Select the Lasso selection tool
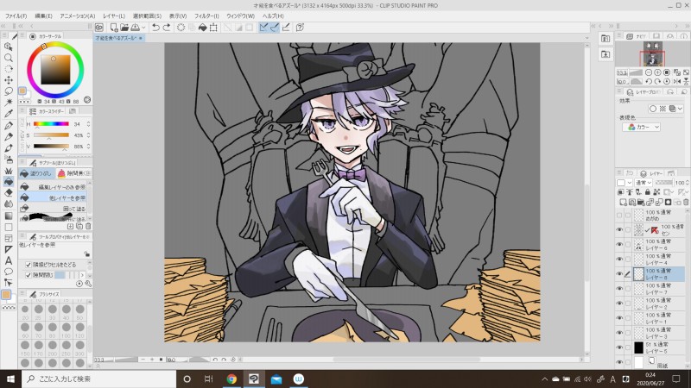This screenshot has height=388, width=691. 9,91
